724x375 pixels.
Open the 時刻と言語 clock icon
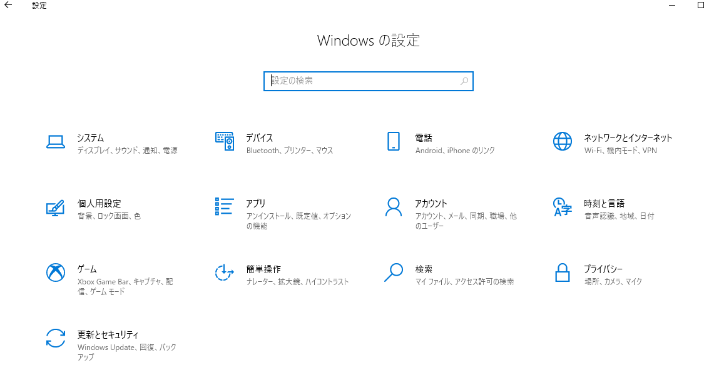click(563, 207)
